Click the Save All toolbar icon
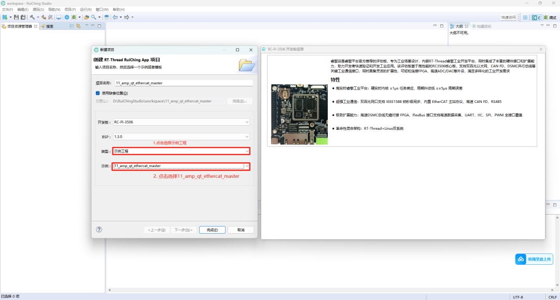Screen dimensions: 560x300 tap(23, 17)
